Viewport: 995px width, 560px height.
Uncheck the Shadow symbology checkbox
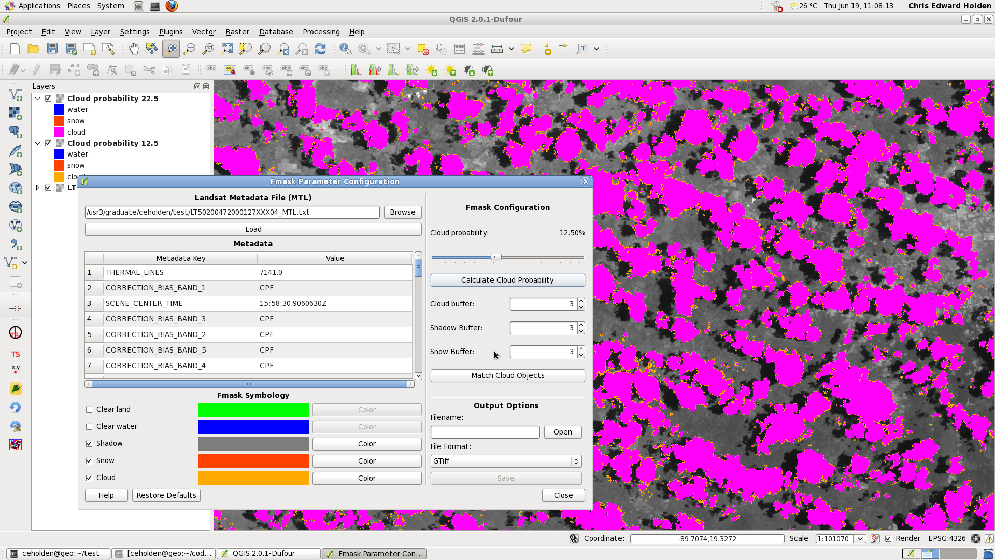(x=89, y=444)
